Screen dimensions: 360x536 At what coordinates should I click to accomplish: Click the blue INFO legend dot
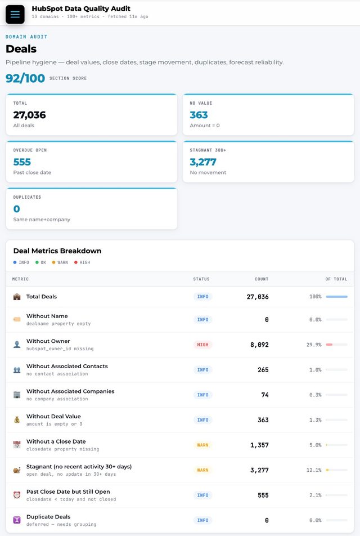tap(15, 262)
